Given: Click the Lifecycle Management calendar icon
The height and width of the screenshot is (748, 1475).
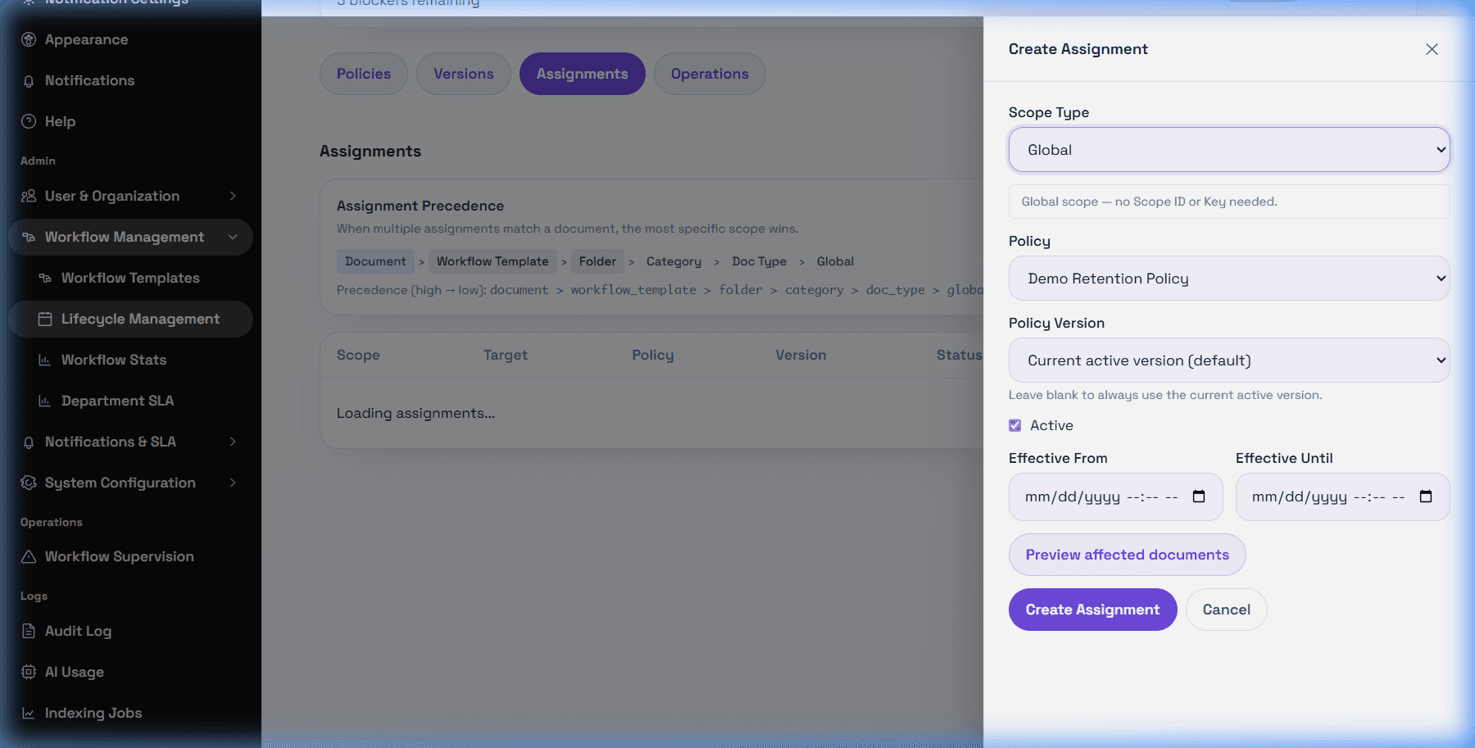Looking at the screenshot, I should (45, 319).
